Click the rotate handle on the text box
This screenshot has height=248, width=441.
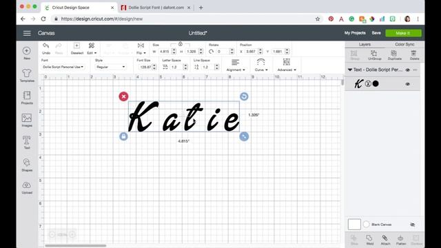[x=244, y=96]
